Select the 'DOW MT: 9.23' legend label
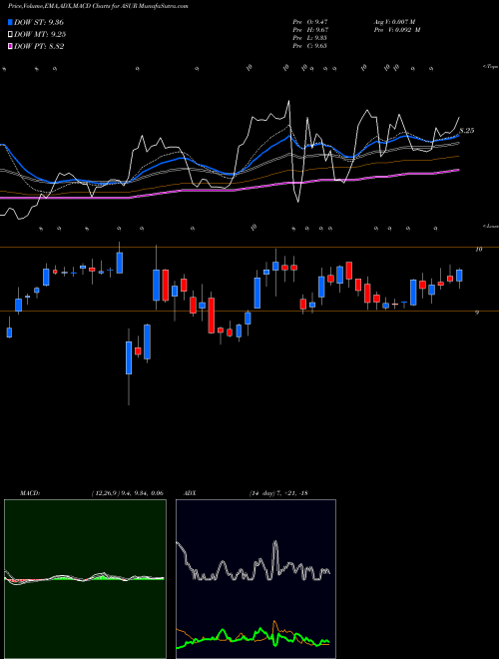499x659 pixels. (x=40, y=35)
